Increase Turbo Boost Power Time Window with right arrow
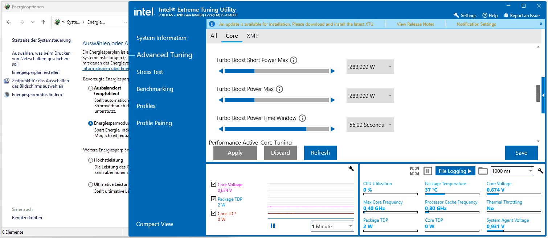Image resolution: width=548 pixels, height=238 pixels. point(332,129)
